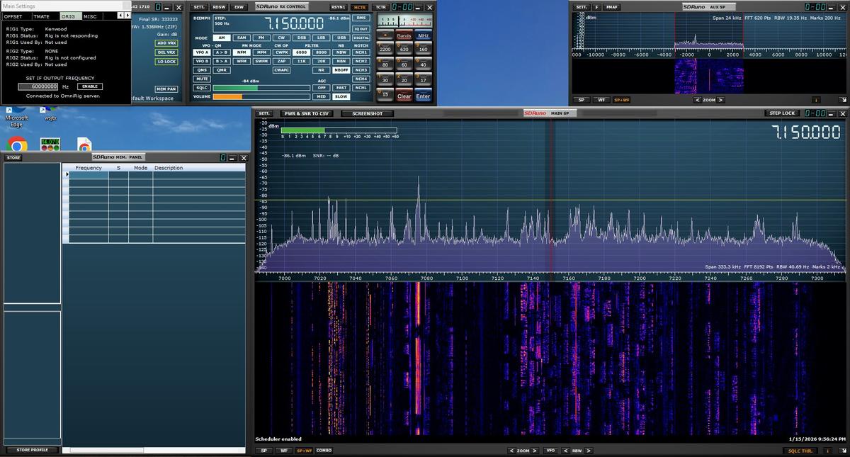
Task: Switch to the MISC settings tab
Action: pyautogui.click(x=91, y=16)
